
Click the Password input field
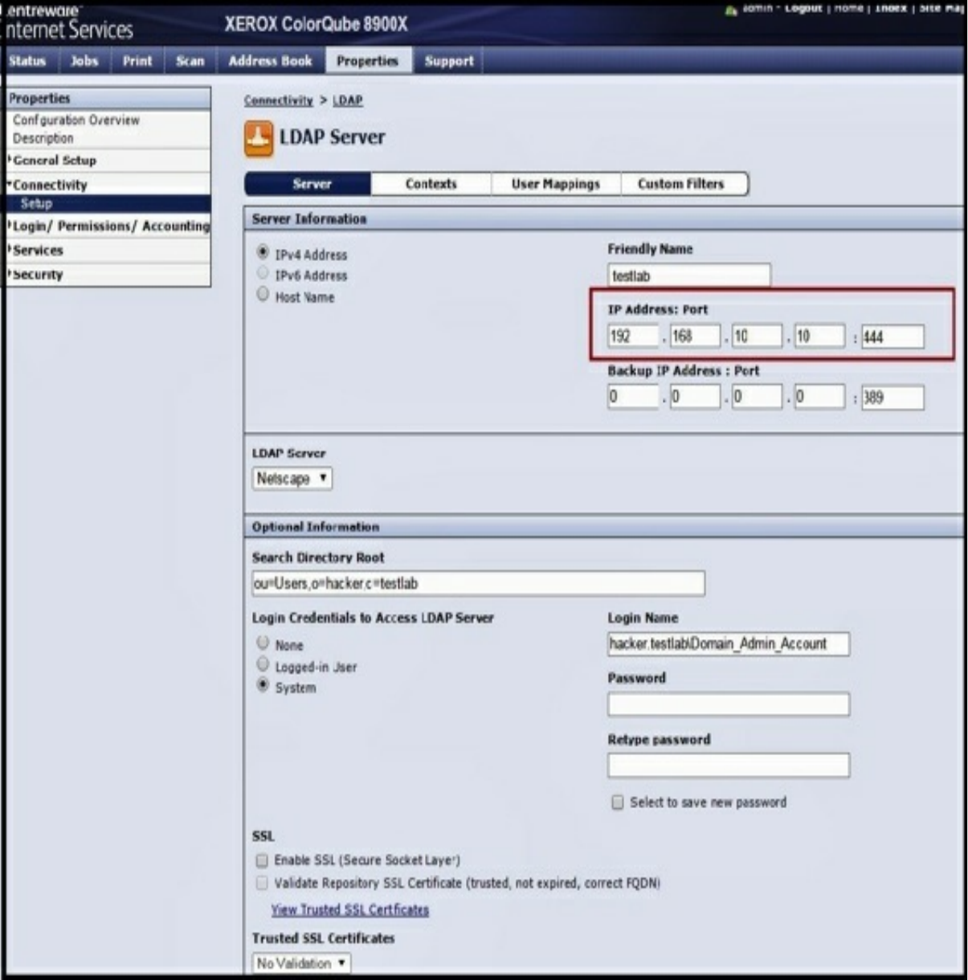click(729, 704)
